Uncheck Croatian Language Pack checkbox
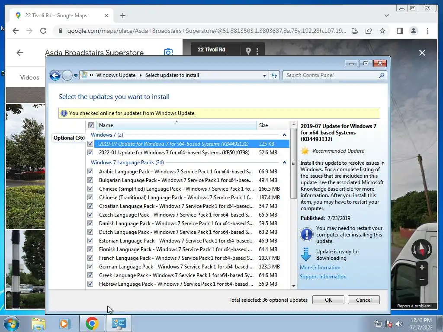 tap(90, 206)
